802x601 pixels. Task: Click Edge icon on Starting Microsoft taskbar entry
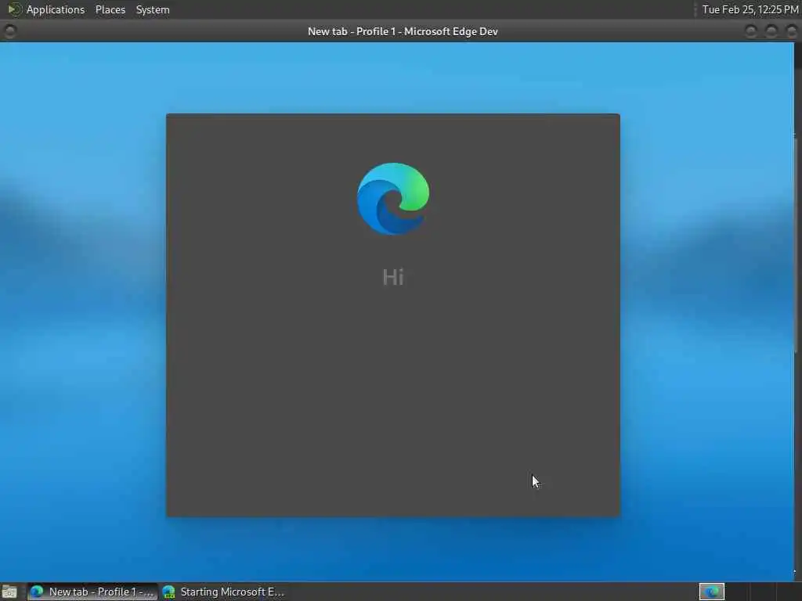pos(169,592)
